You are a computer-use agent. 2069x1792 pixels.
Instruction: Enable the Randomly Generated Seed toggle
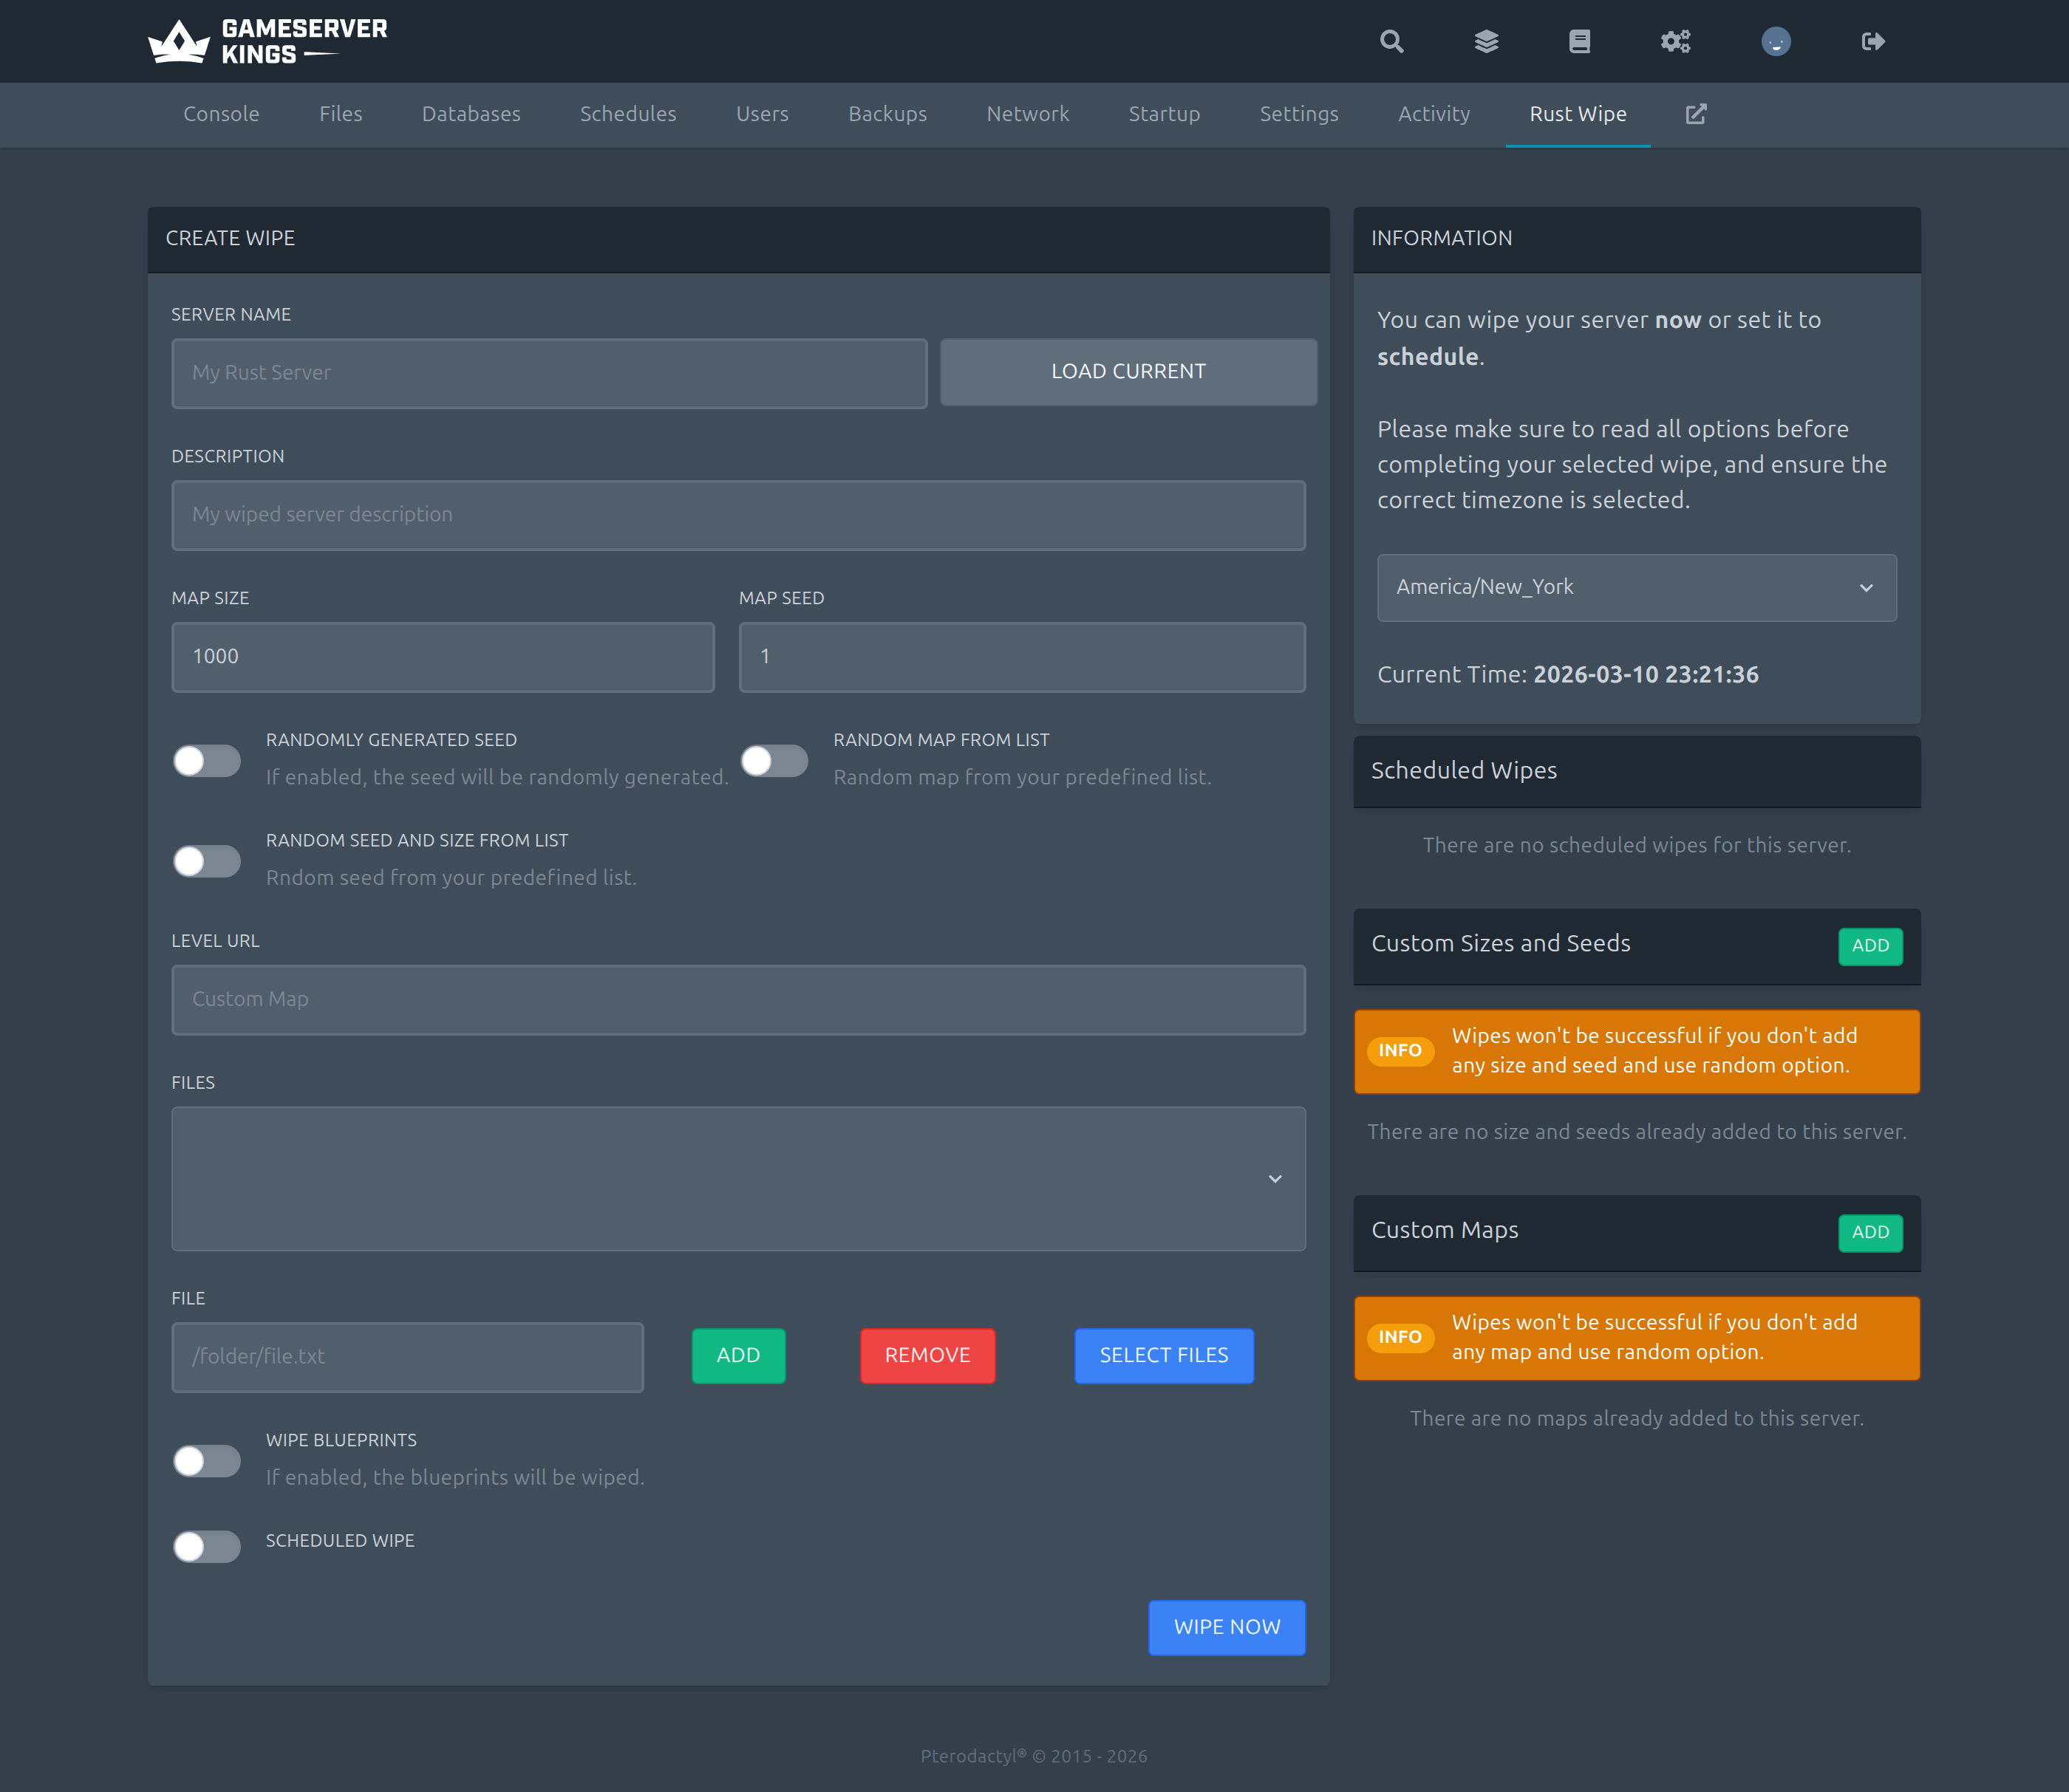coord(205,760)
